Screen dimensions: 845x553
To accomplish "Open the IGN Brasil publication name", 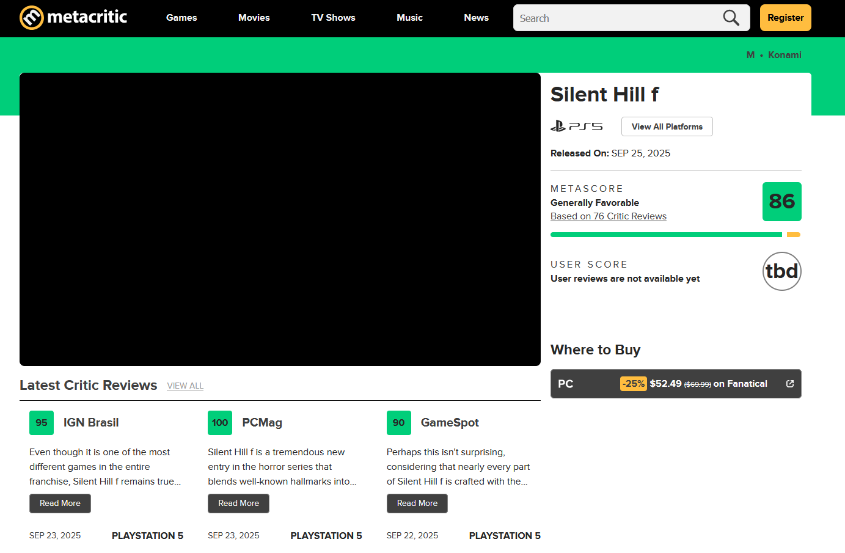I will (91, 423).
